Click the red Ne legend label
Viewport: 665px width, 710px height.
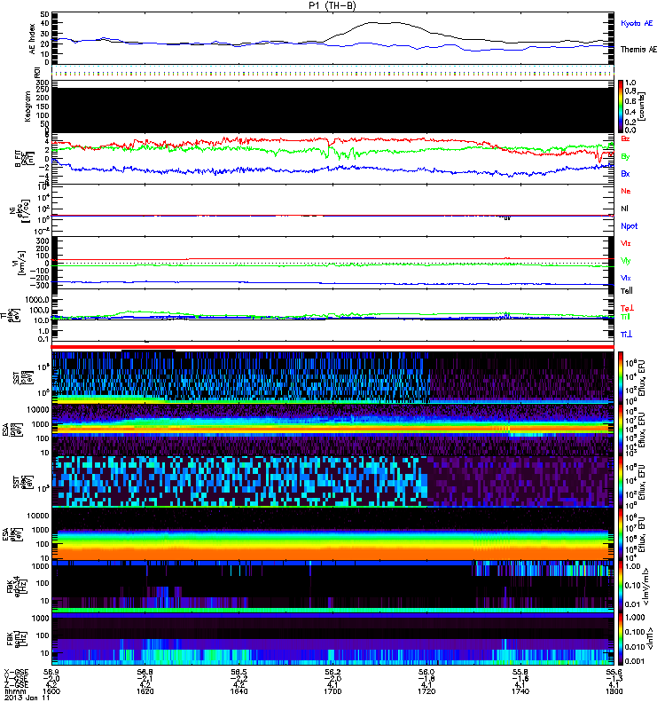point(626,191)
